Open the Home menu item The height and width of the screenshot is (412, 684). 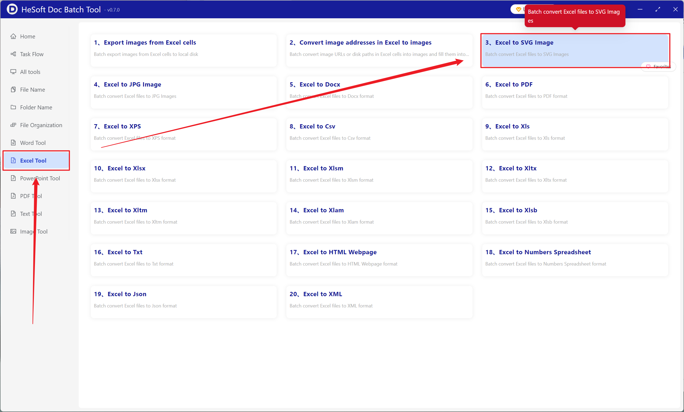pos(36,36)
